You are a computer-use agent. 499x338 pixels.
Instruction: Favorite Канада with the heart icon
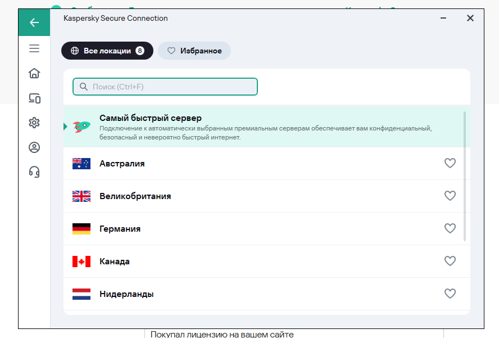(x=450, y=261)
